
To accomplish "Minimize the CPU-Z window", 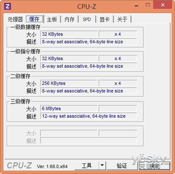I will point(136,5).
